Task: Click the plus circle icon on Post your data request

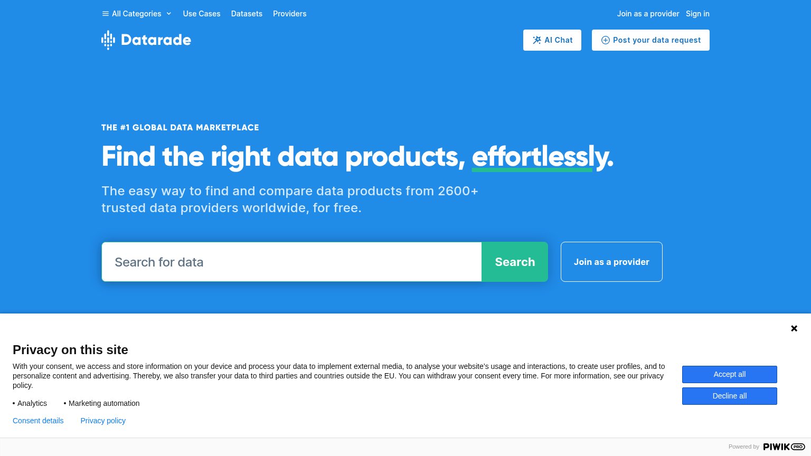Action: point(606,40)
